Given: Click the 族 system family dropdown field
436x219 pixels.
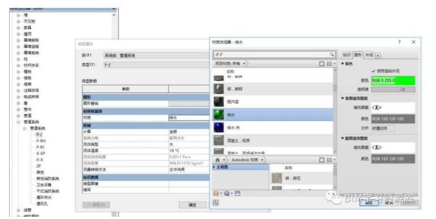Looking at the screenshot, I should pos(156,55).
